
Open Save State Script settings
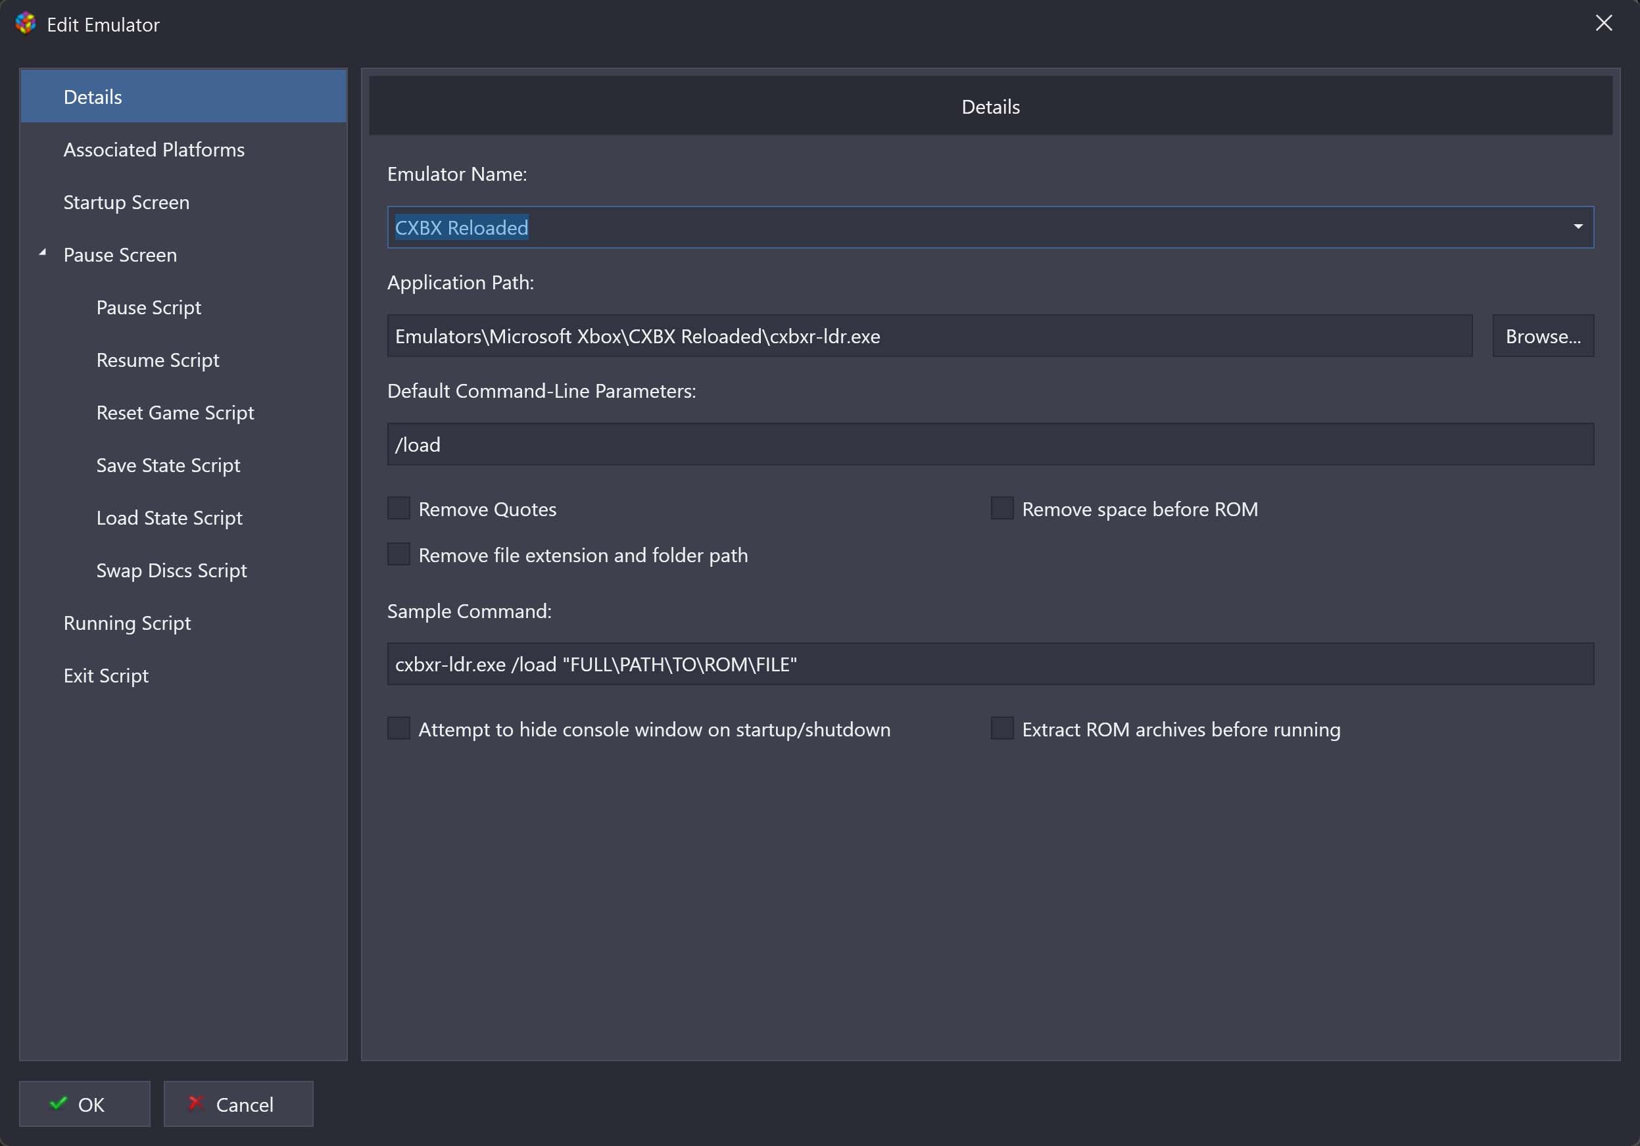[168, 465]
